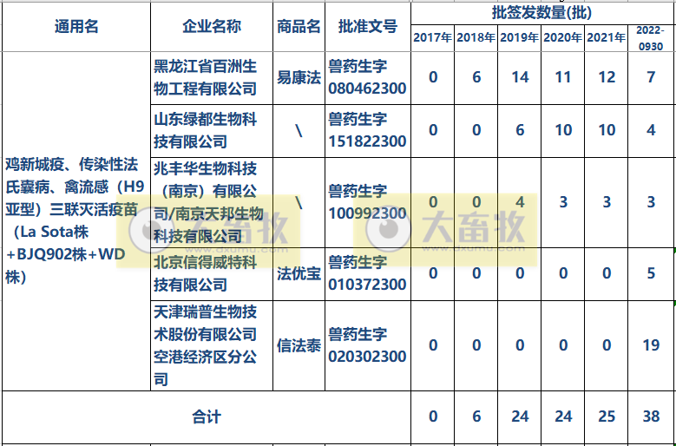The width and height of the screenshot is (676, 446).
Task: Select company cell 山东绿都生物科技有限公司
Action: pyautogui.click(x=212, y=130)
